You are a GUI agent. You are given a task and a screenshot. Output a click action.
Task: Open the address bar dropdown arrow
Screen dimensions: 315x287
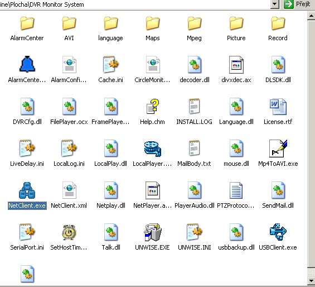(x=275, y=4)
